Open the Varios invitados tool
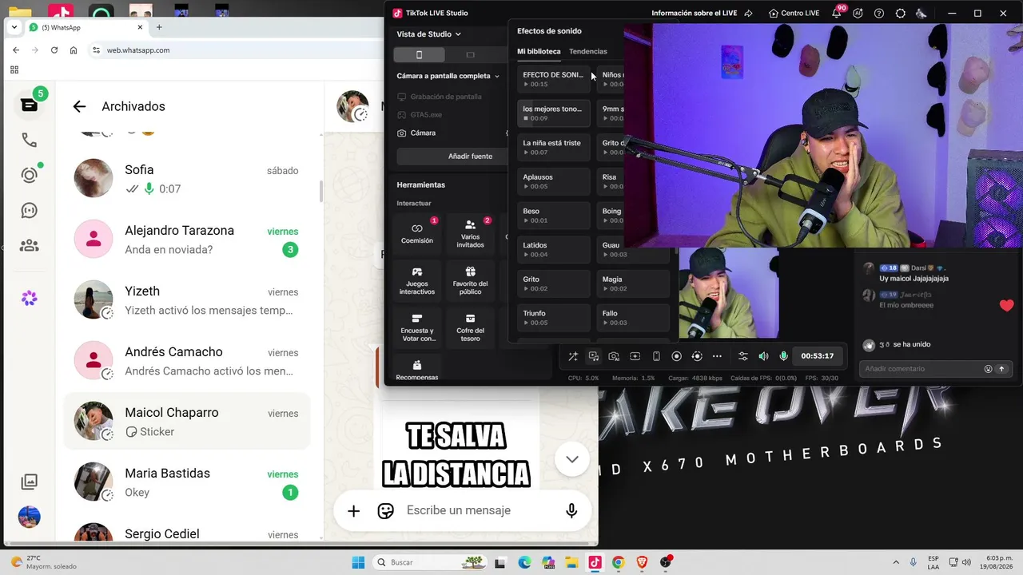Image resolution: width=1023 pixels, height=575 pixels. click(470, 233)
